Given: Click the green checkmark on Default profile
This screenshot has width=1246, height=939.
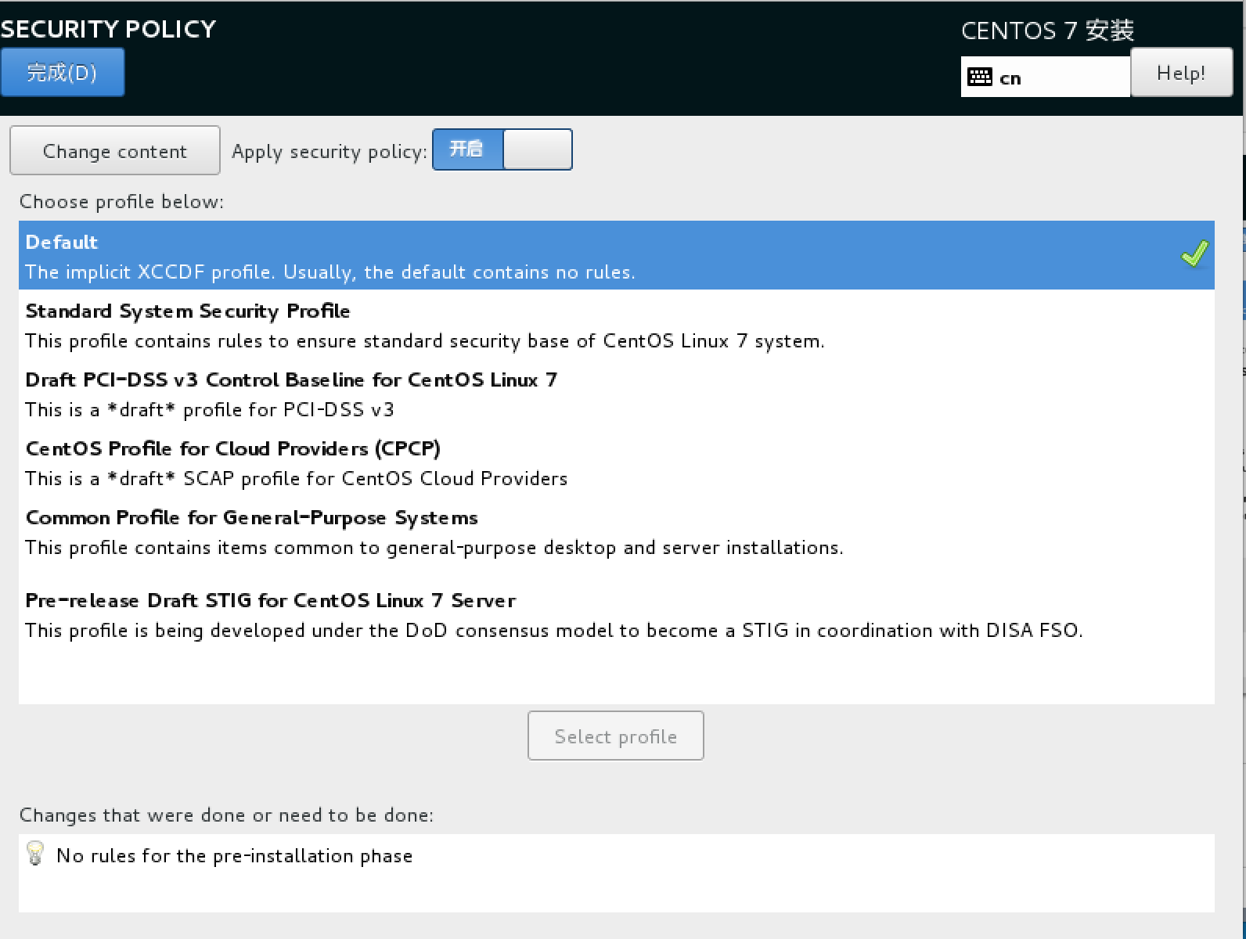Looking at the screenshot, I should pyautogui.click(x=1194, y=254).
